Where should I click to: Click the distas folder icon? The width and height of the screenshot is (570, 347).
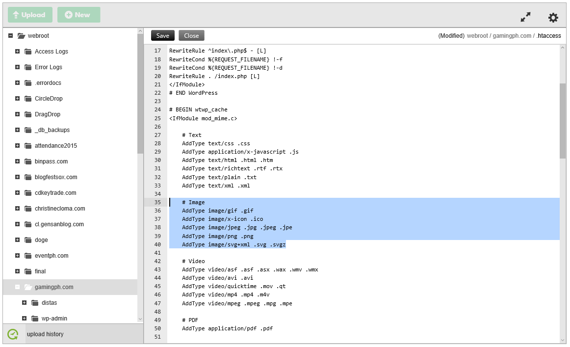point(35,303)
